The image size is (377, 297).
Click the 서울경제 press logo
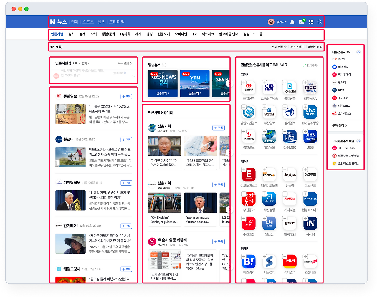click(269, 261)
